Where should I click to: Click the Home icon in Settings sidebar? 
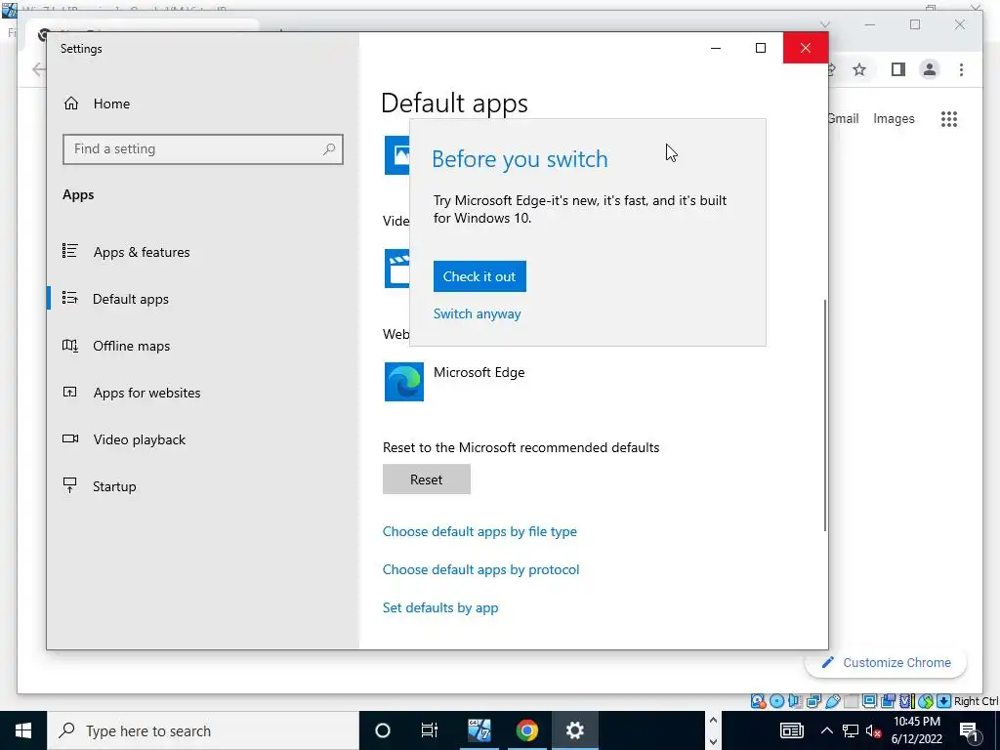coord(71,104)
